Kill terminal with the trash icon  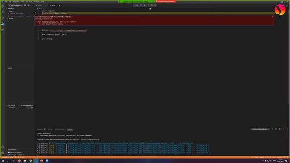[280, 129]
